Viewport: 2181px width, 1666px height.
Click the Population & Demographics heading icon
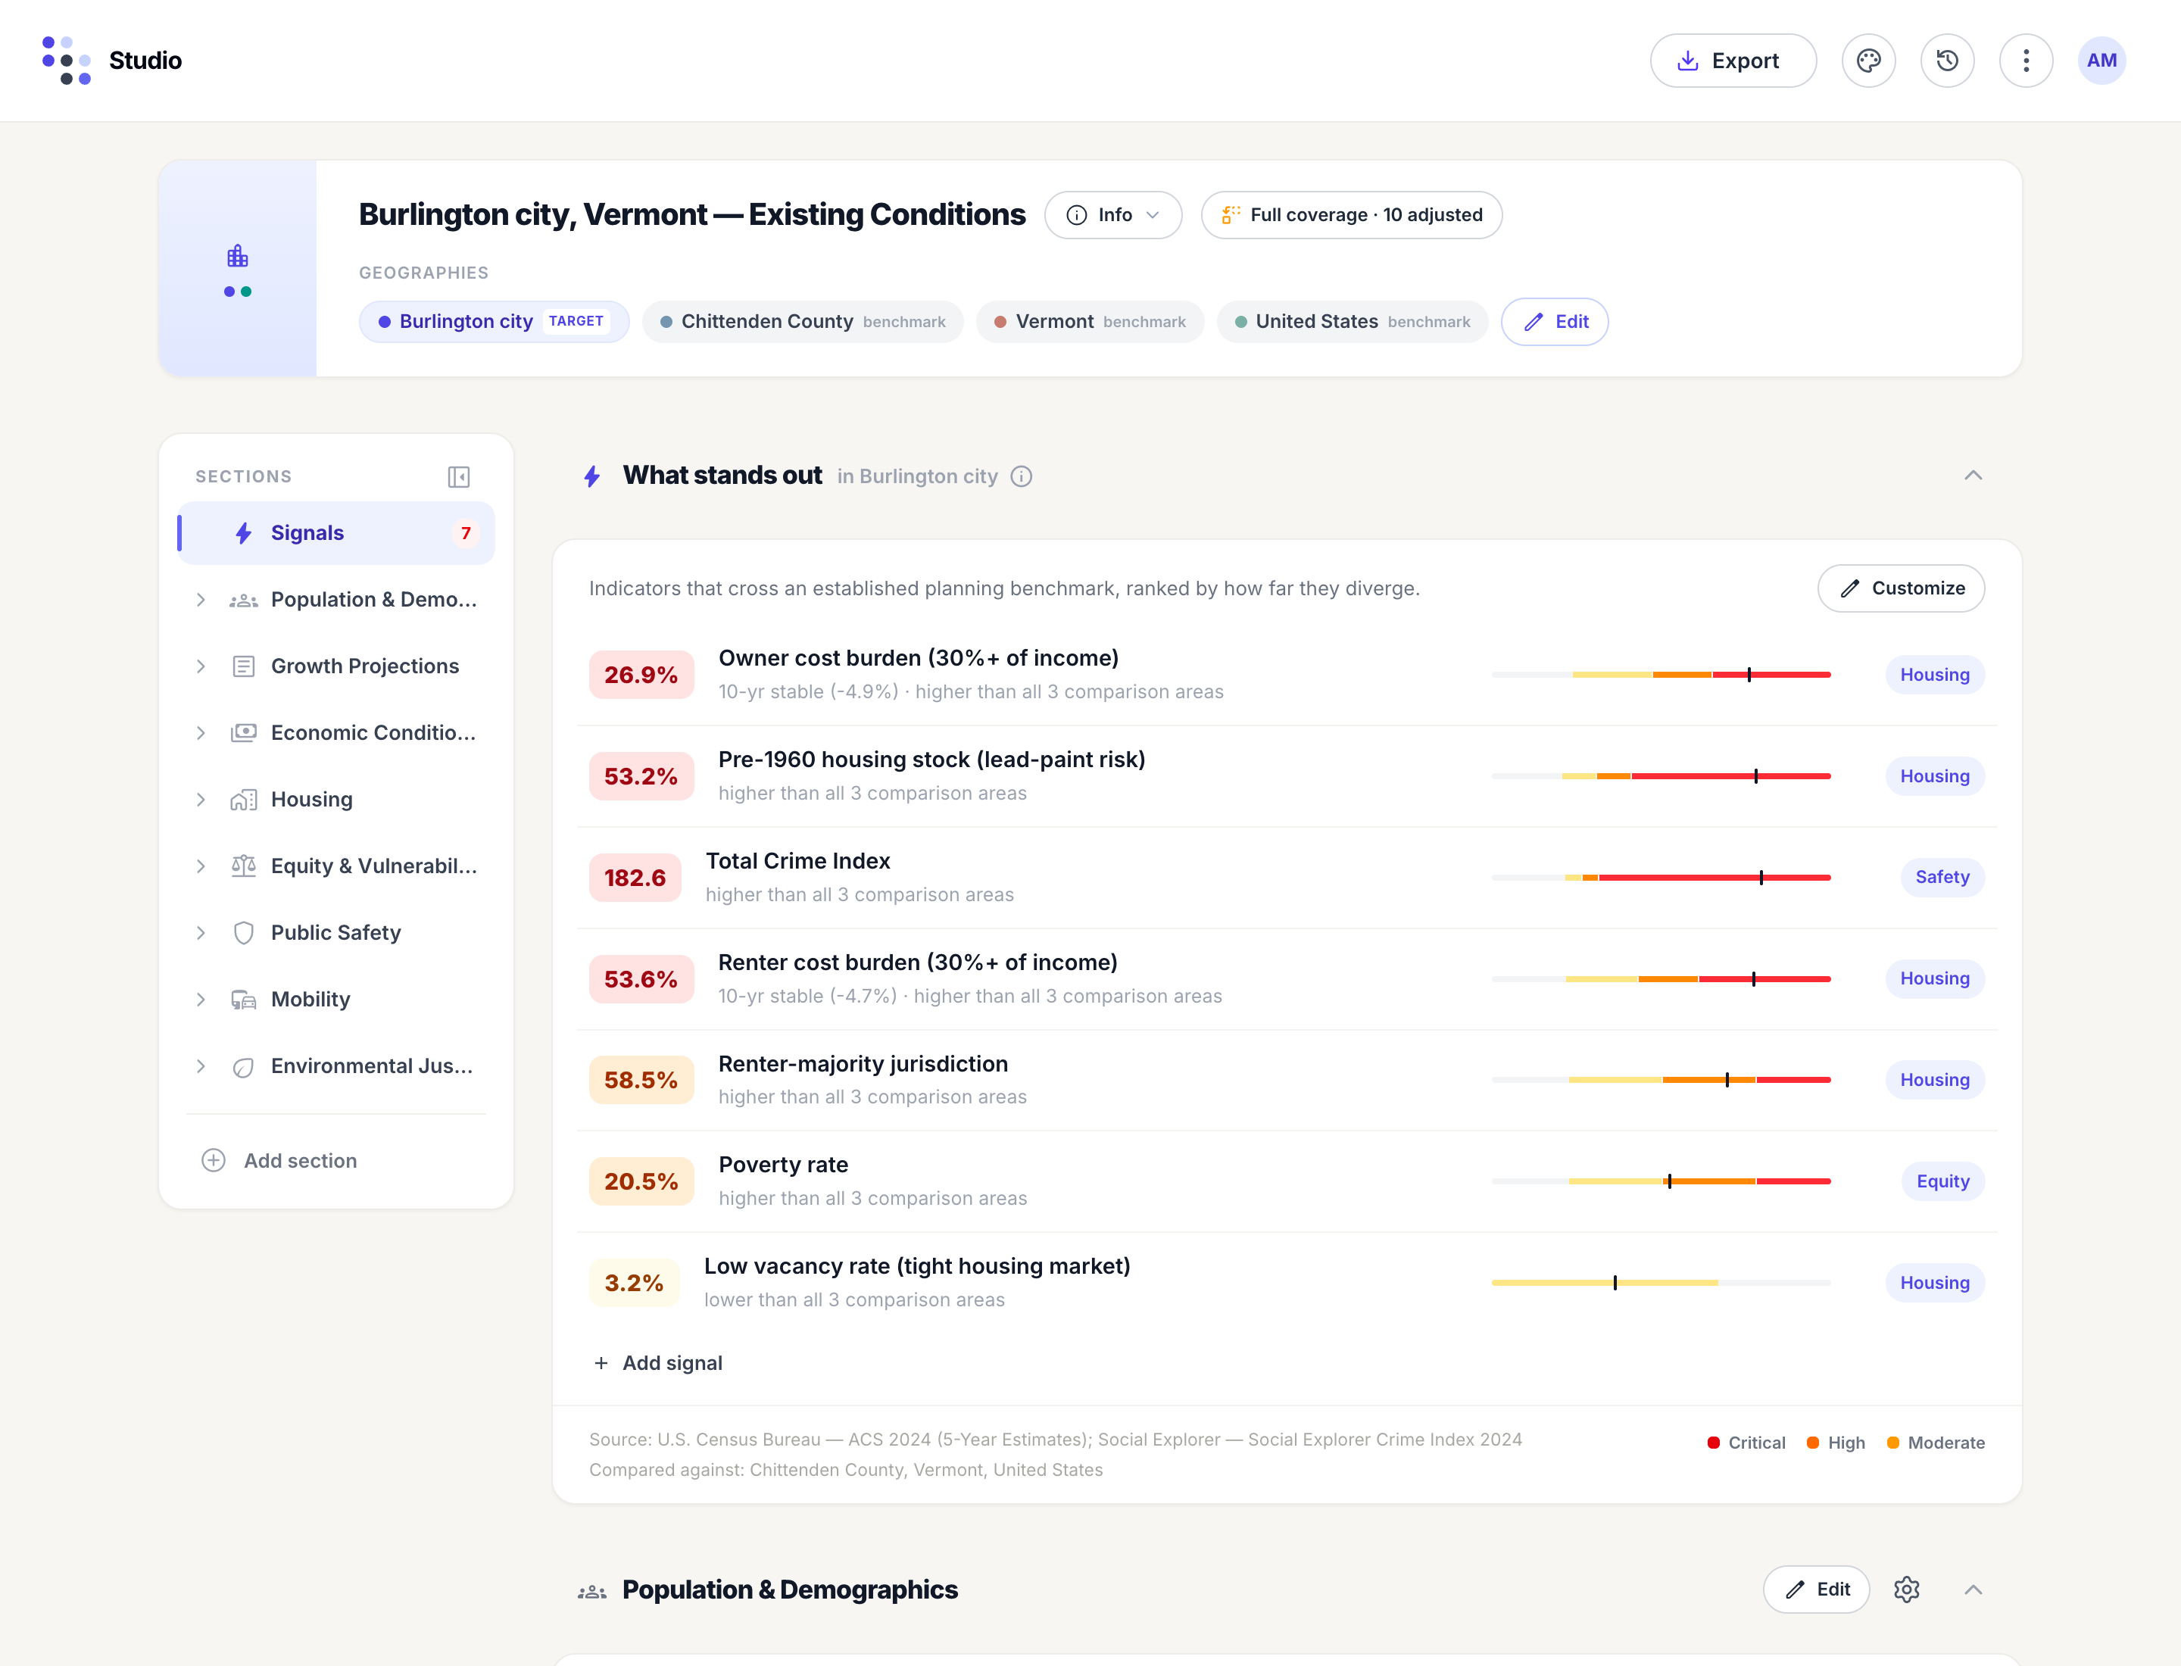pyautogui.click(x=592, y=1590)
